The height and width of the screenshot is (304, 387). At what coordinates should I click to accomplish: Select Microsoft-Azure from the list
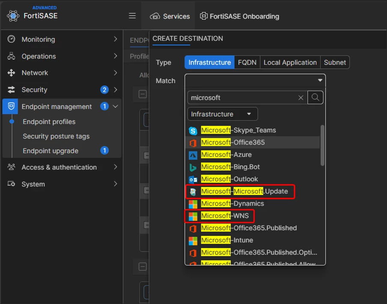253,155
